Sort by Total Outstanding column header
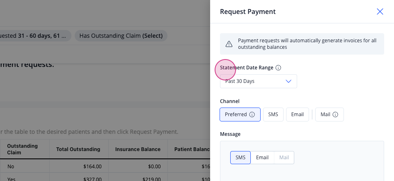Viewport: 394px width, 181px height. click(x=78, y=149)
